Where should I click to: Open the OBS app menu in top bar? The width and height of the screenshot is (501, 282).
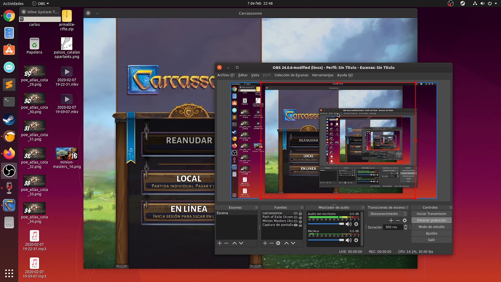pos(41,4)
